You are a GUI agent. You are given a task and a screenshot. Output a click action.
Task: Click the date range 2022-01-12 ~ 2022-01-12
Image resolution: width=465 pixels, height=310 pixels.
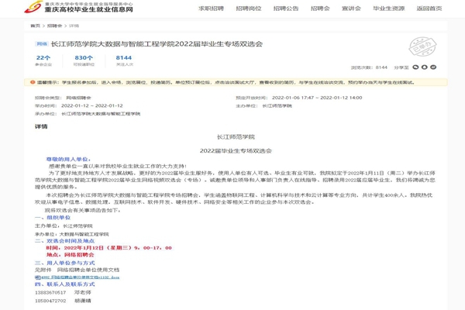click(x=92, y=105)
